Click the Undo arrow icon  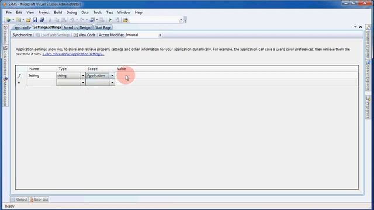pyautogui.click(x=72, y=20)
